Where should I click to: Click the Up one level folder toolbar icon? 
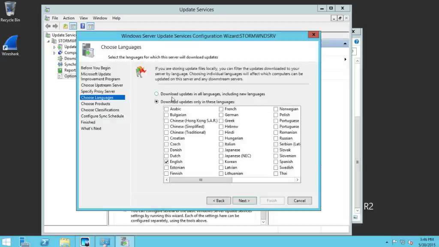tap(65, 26)
